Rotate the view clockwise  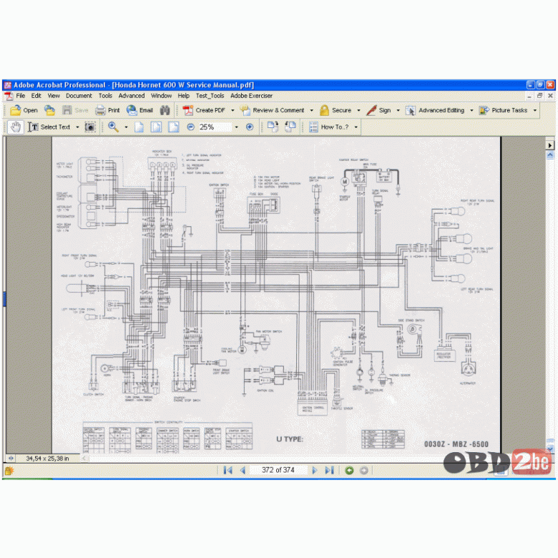(273, 127)
